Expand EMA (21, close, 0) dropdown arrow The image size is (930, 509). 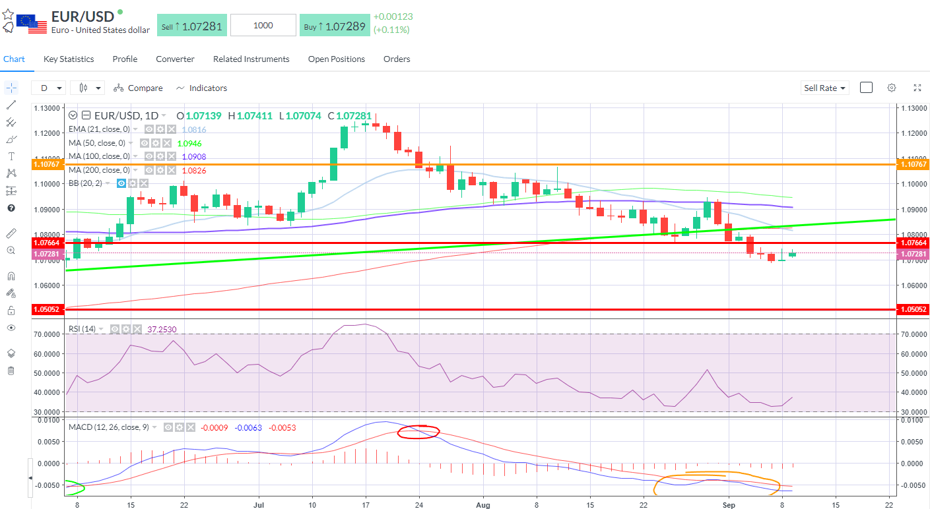point(135,129)
